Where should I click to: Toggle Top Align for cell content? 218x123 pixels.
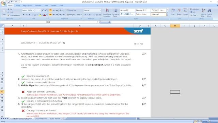(50, 10)
